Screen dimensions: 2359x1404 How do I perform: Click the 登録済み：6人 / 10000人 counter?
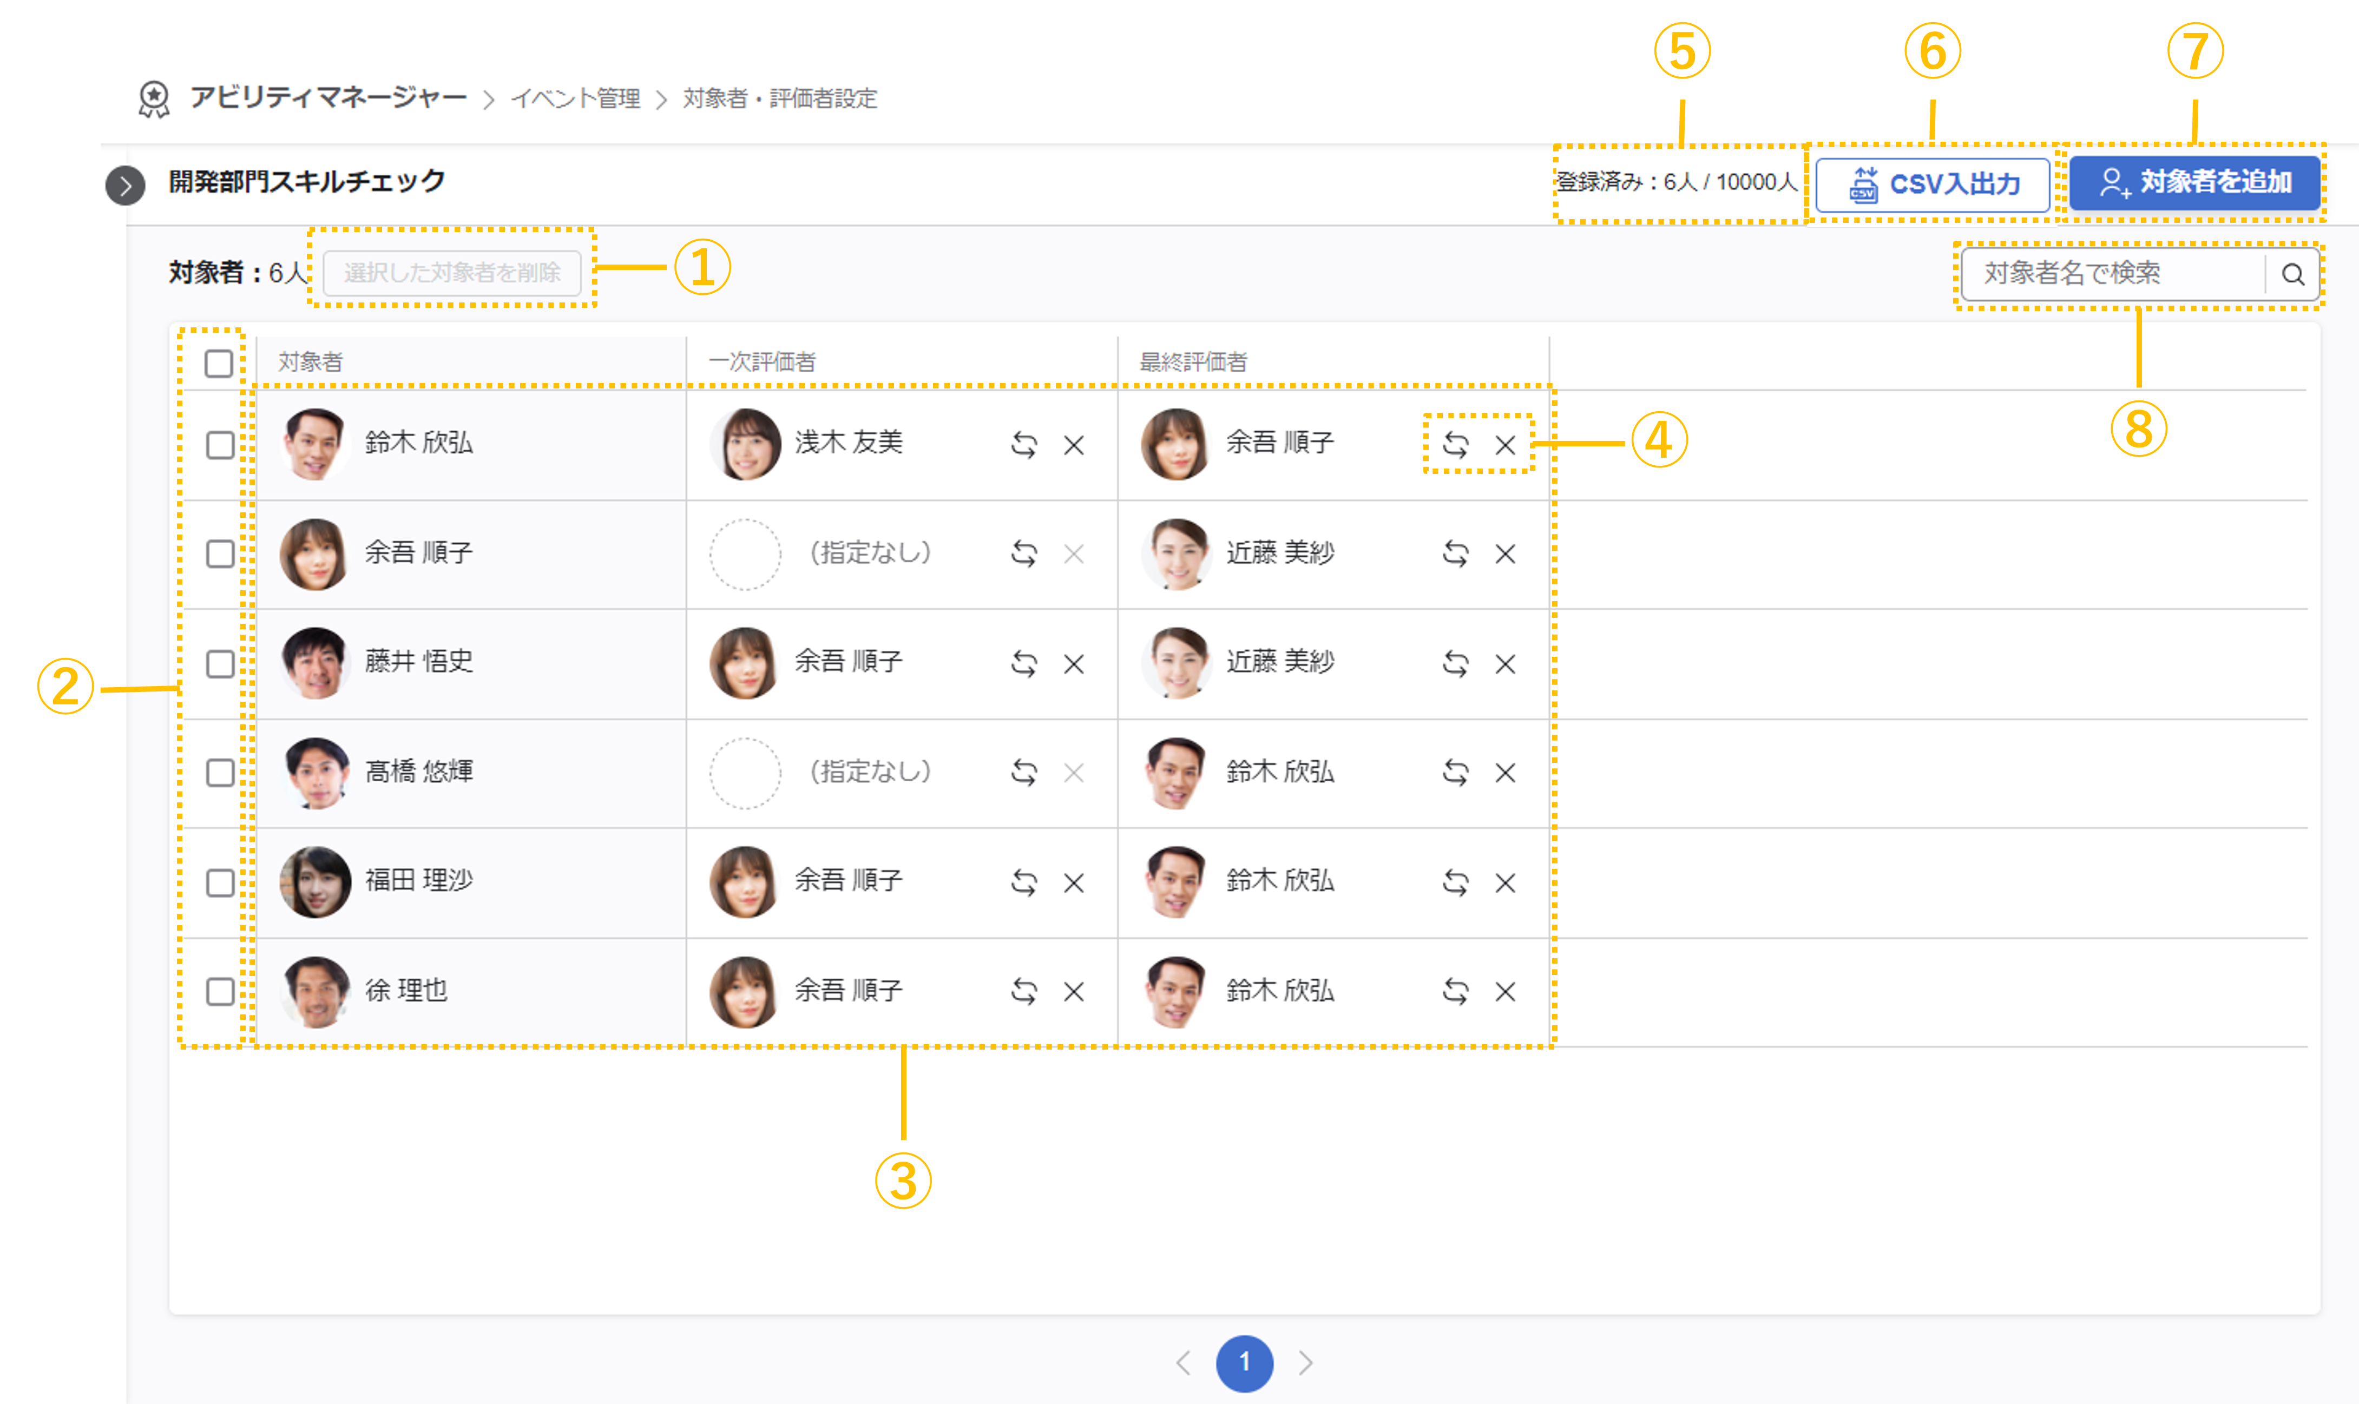point(1677,182)
